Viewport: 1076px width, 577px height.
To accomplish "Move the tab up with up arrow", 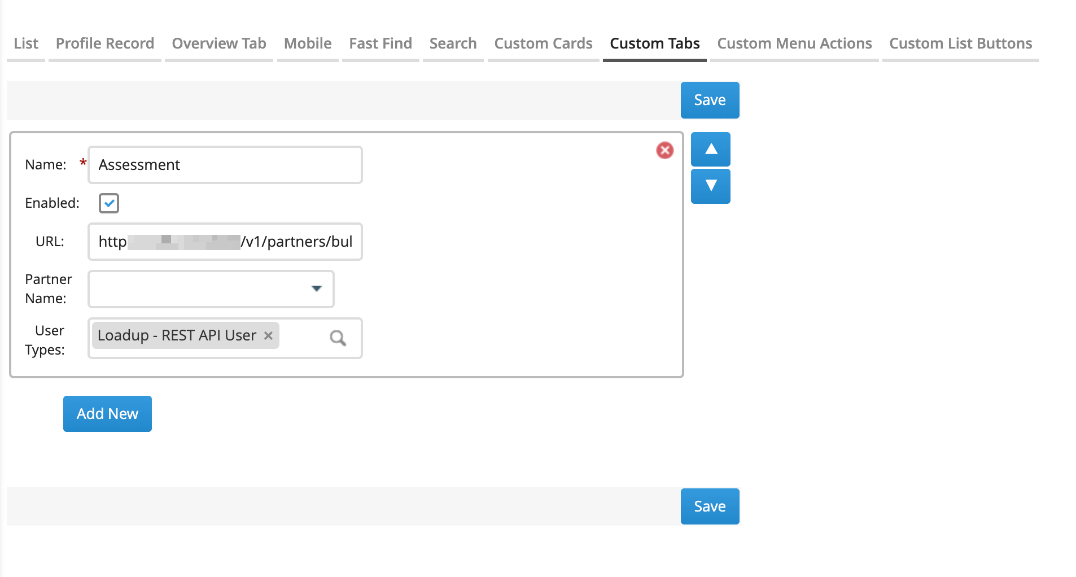I will coord(710,149).
